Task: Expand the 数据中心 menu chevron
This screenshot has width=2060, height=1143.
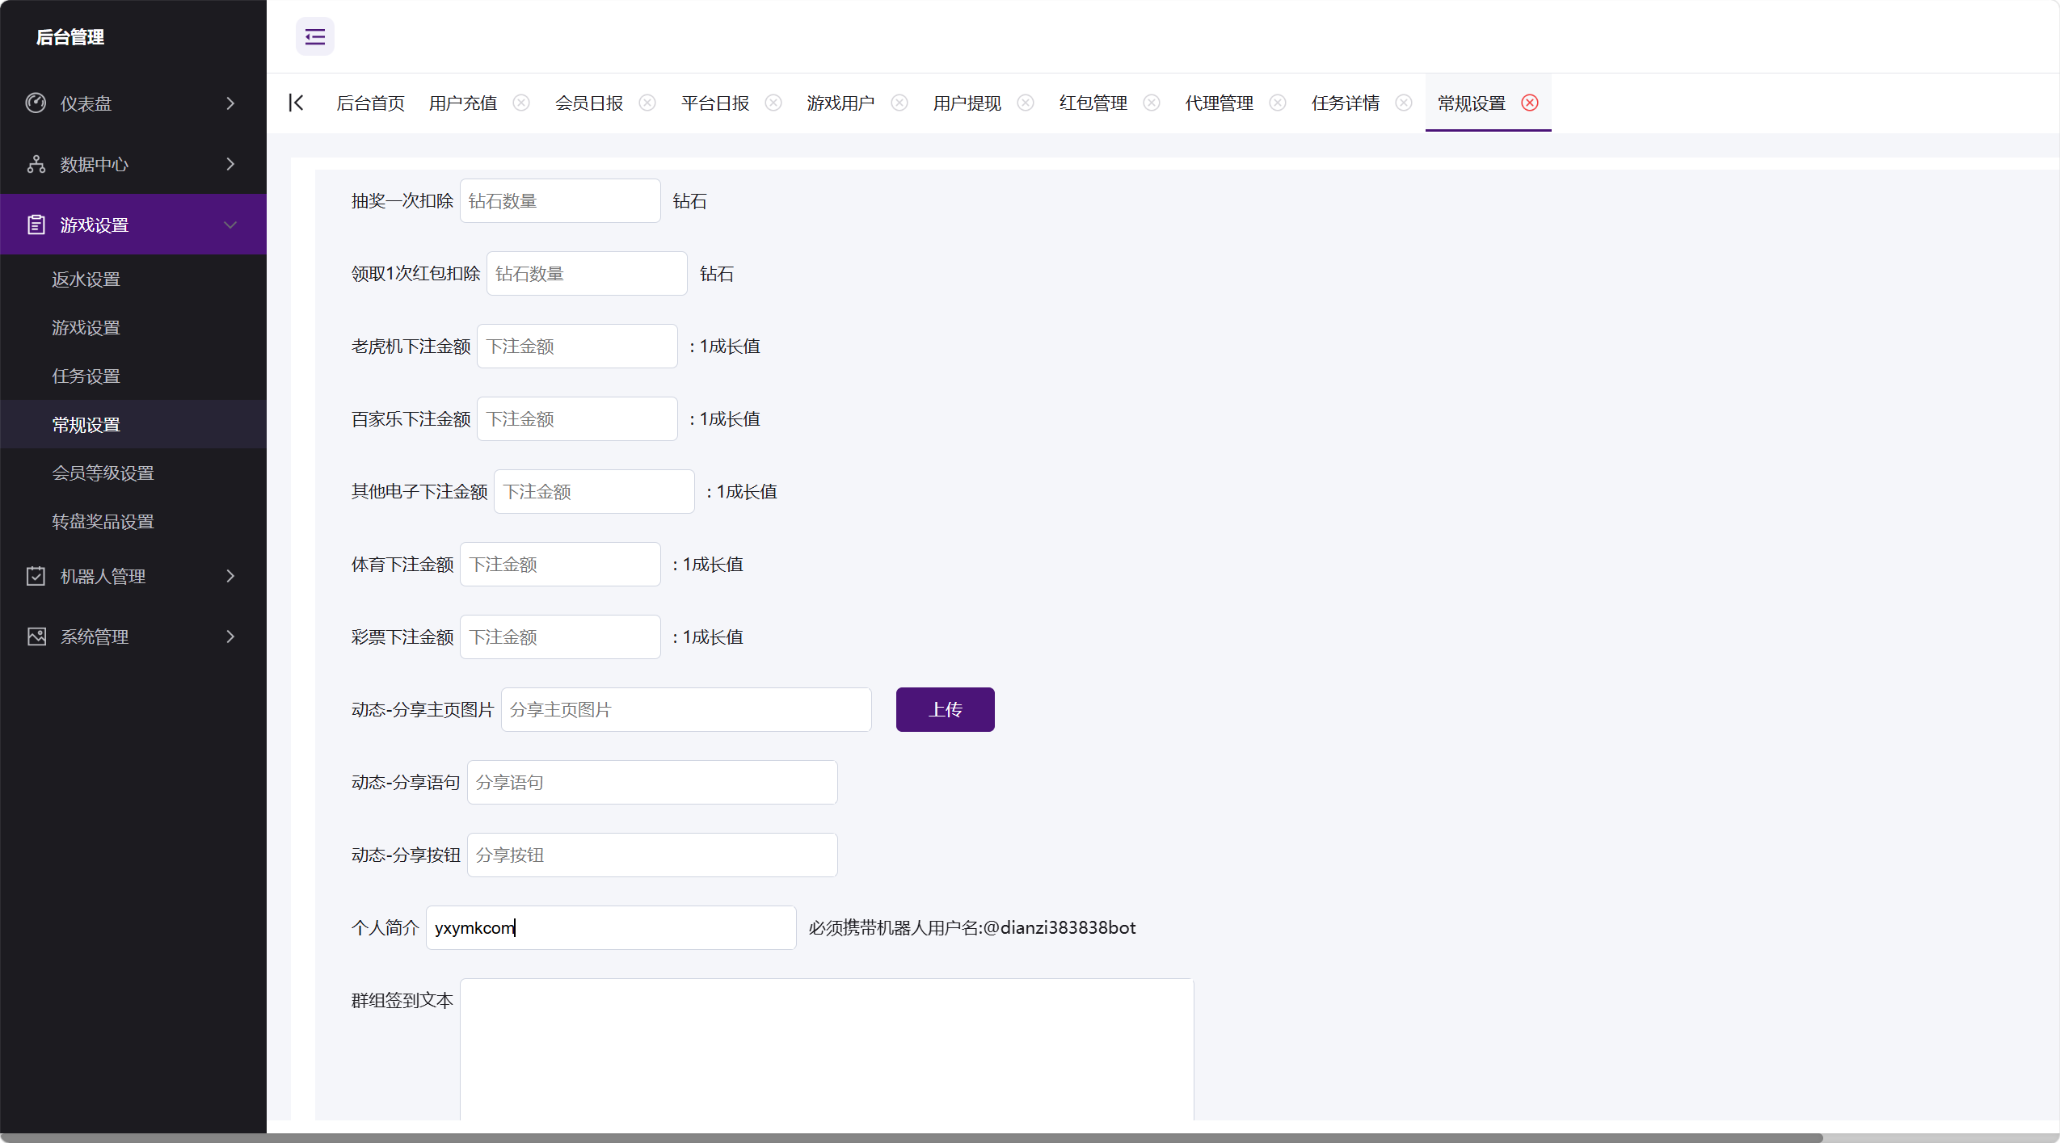Action: pyautogui.click(x=230, y=164)
